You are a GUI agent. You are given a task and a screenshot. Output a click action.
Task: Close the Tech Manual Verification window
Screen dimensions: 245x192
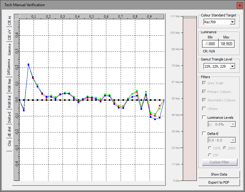(240, 6)
